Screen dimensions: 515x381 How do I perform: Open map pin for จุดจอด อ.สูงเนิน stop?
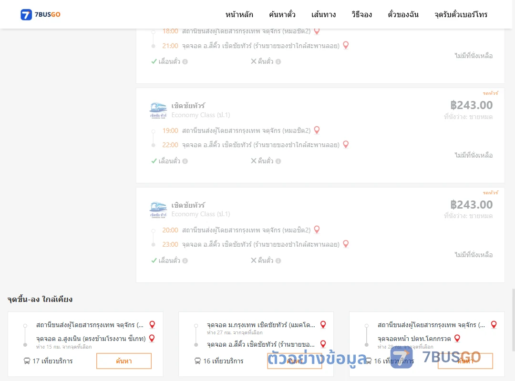pyautogui.click(x=152, y=338)
